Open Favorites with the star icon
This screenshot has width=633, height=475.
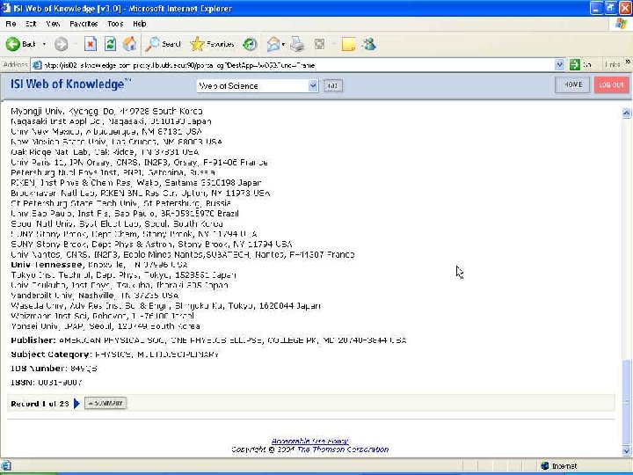pyautogui.click(x=213, y=44)
